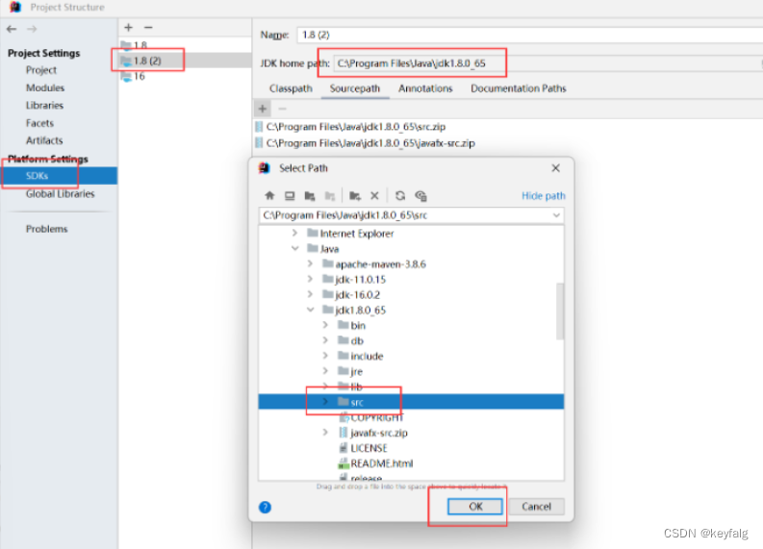Expand the src folder
The width and height of the screenshot is (763, 549).
325,402
